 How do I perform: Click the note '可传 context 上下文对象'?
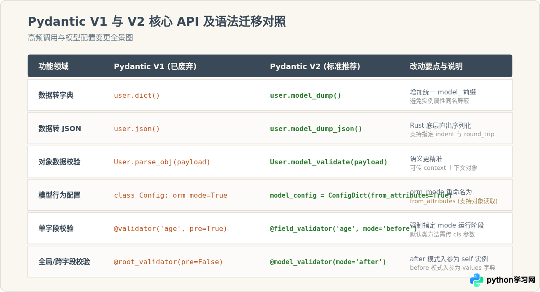tap(444, 168)
